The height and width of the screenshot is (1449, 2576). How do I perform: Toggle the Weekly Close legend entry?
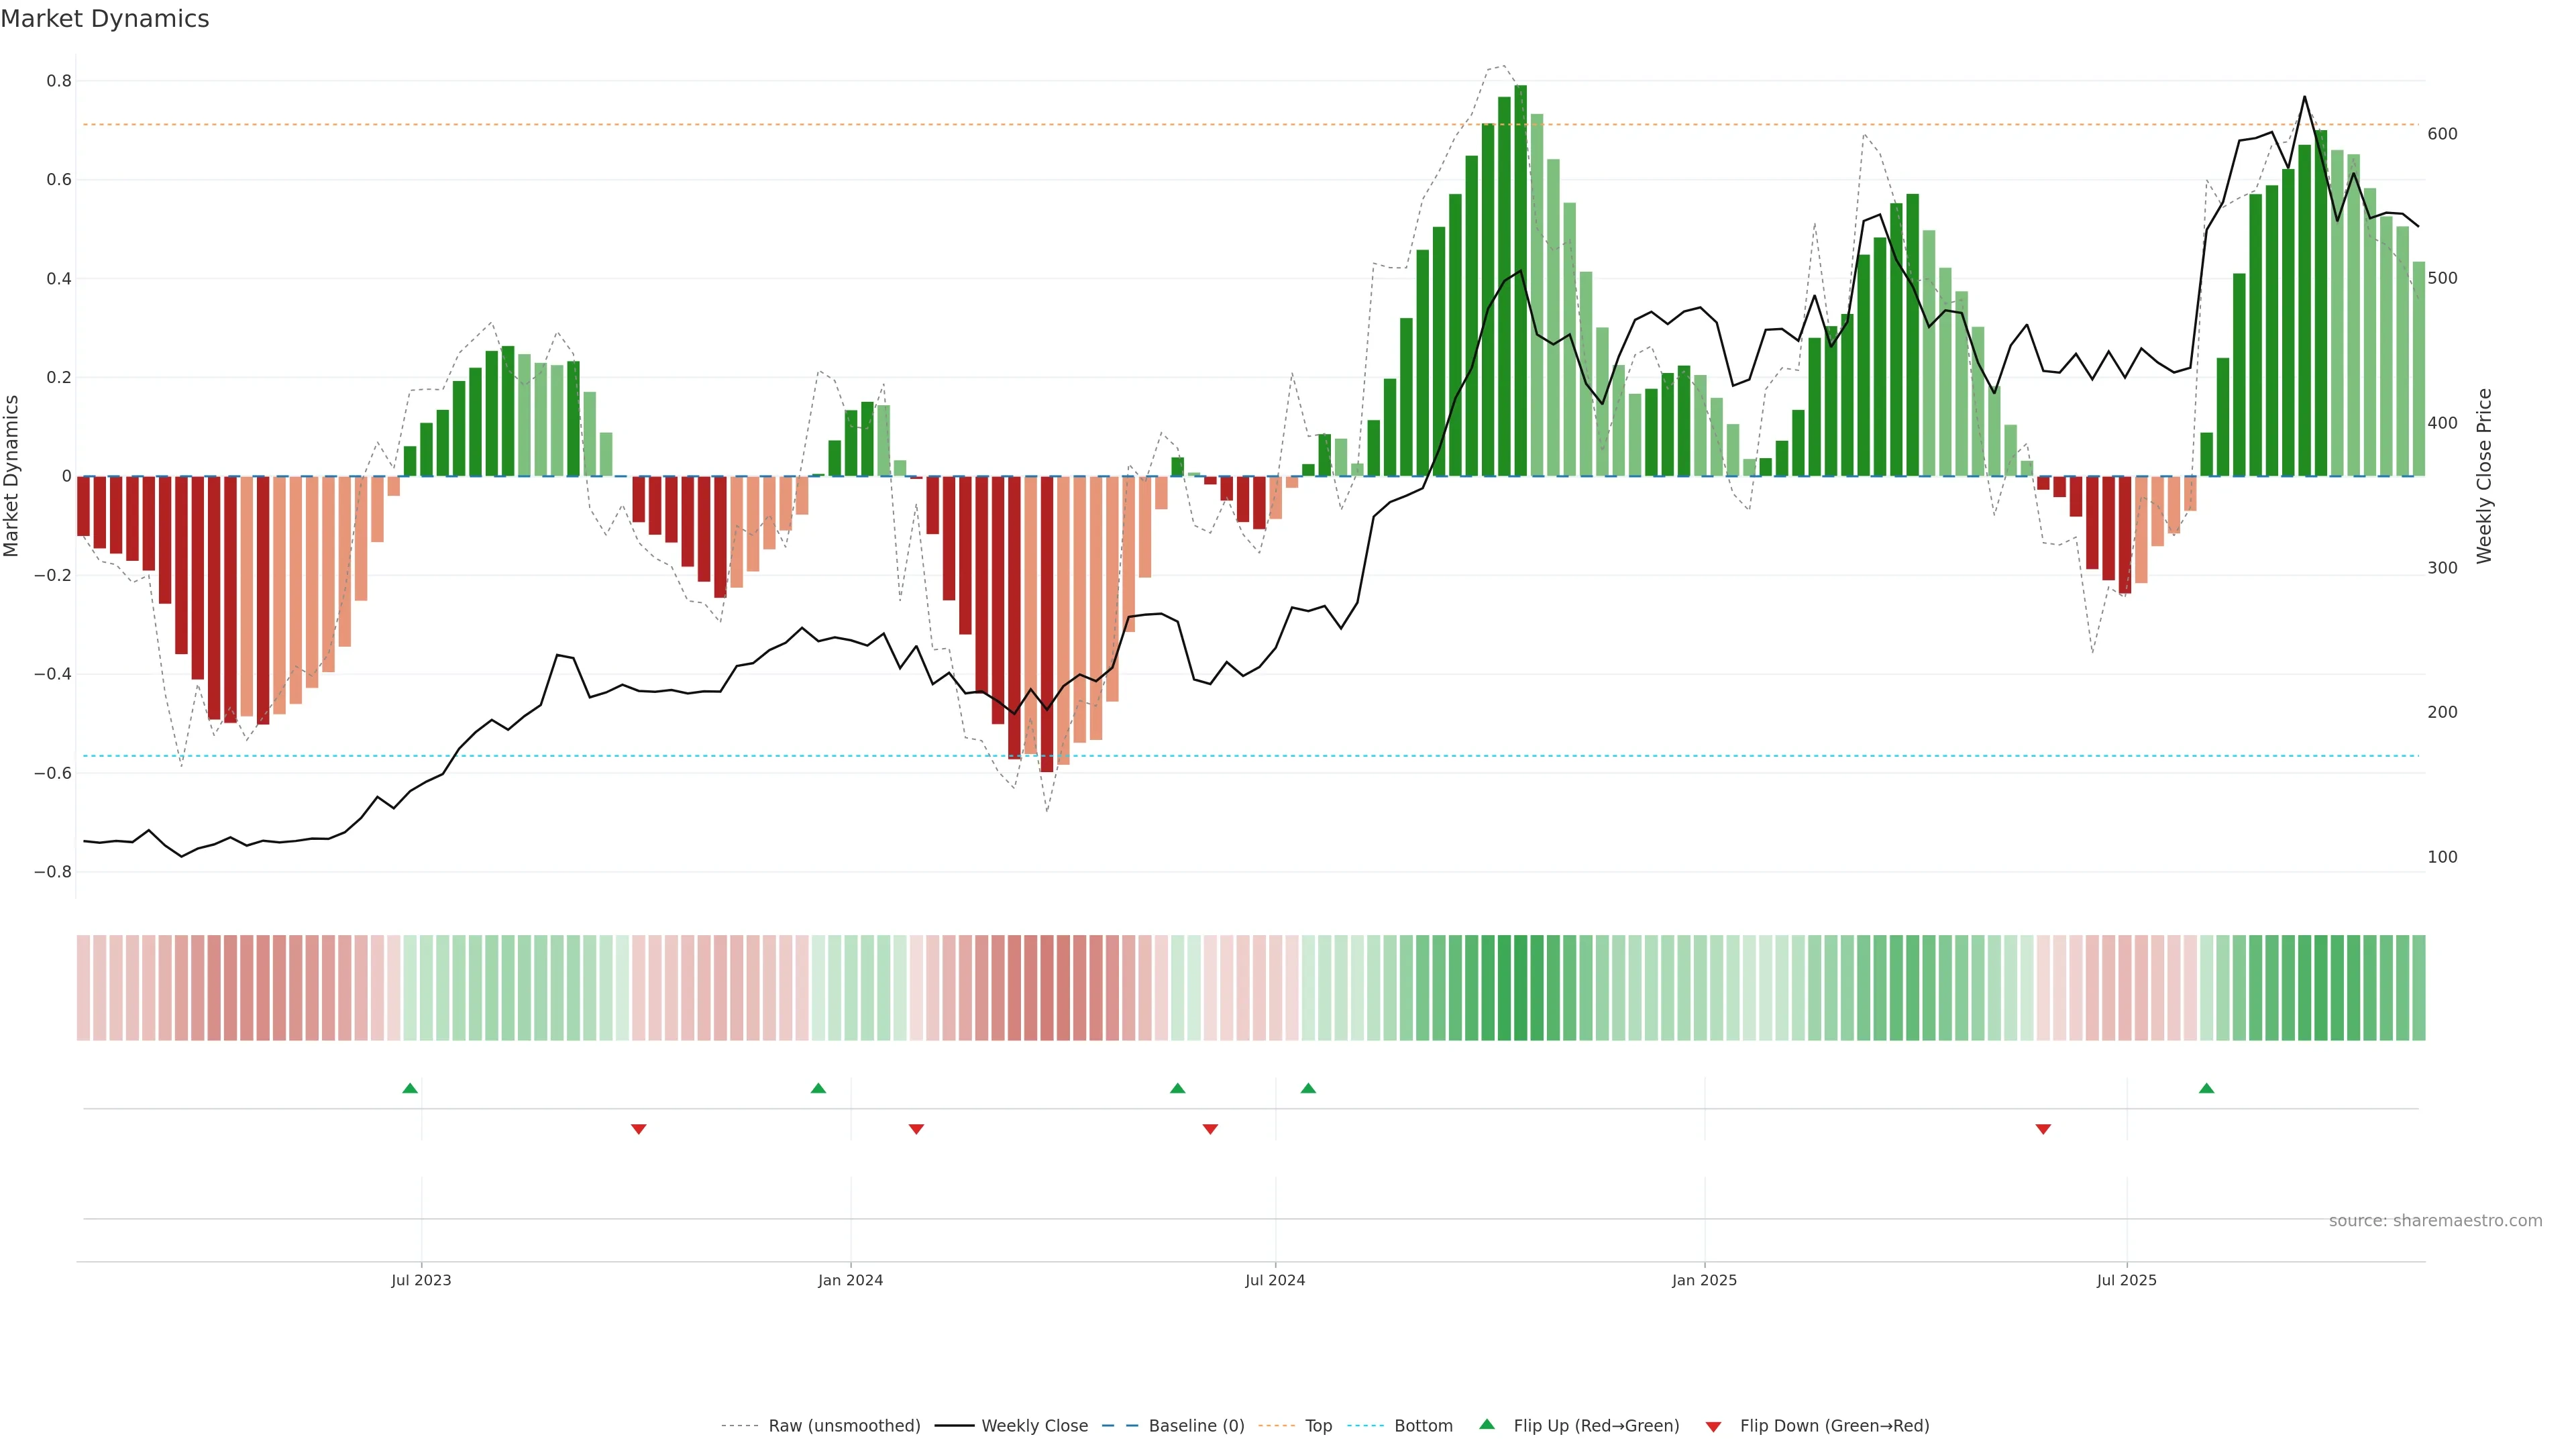coord(1034,1426)
